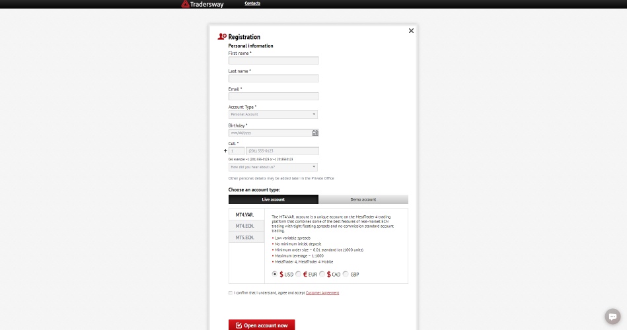The width and height of the screenshot is (627, 330).
Task: Open the Contacts page link
Action: coord(252,3)
